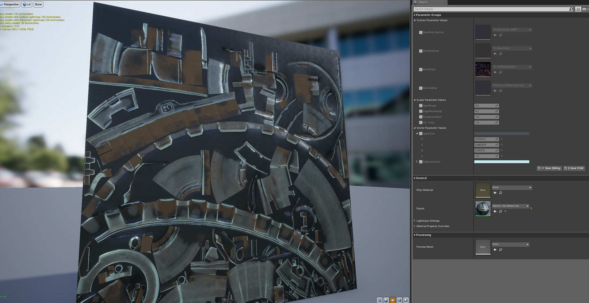
Task: Click the use-selected arrow under TX_Basemetal_NRM
Action: (x=495, y=35)
